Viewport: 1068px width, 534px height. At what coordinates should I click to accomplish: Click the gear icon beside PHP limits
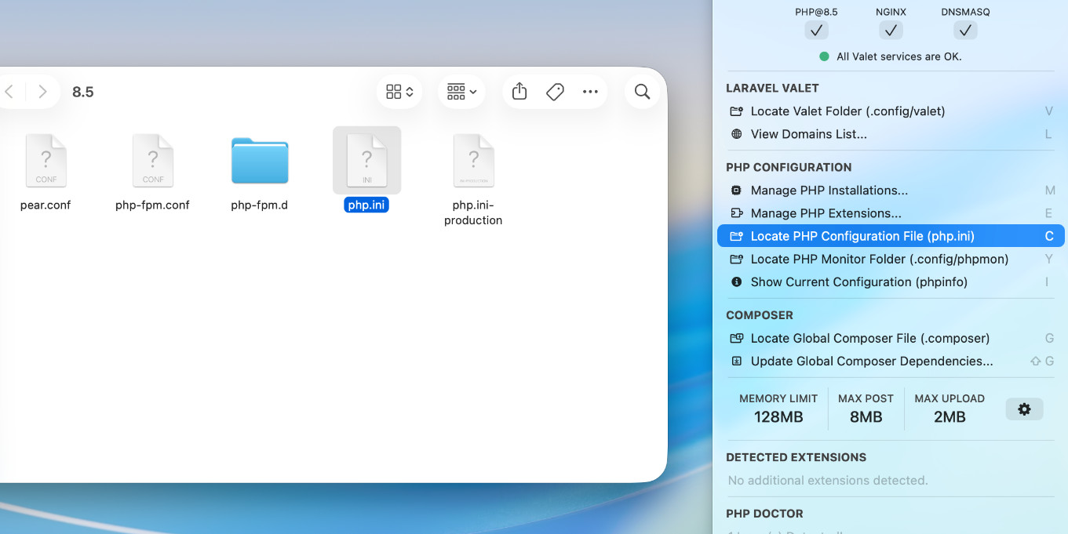click(x=1024, y=409)
